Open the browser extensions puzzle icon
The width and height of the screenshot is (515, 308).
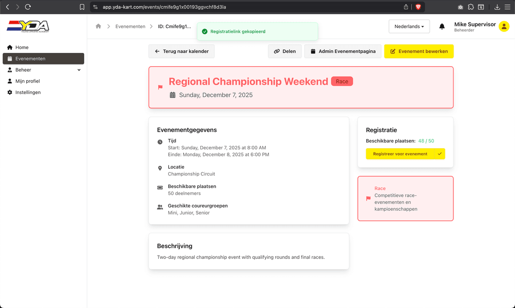click(x=471, y=7)
